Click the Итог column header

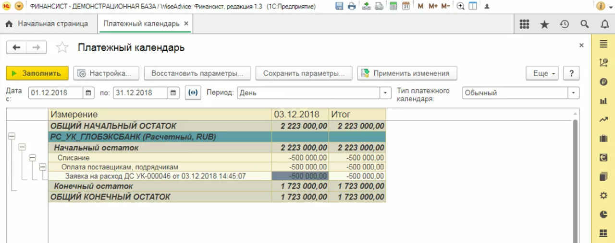pyautogui.click(x=357, y=115)
